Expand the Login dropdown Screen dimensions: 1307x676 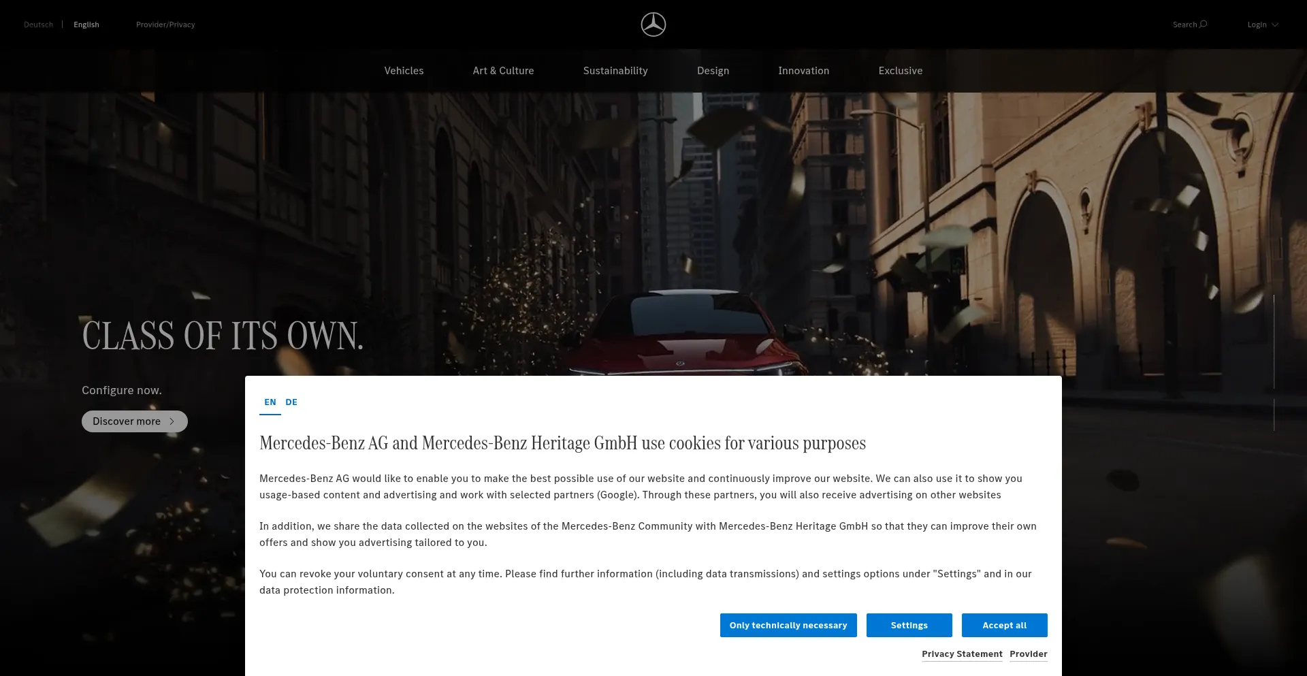pos(1263,25)
